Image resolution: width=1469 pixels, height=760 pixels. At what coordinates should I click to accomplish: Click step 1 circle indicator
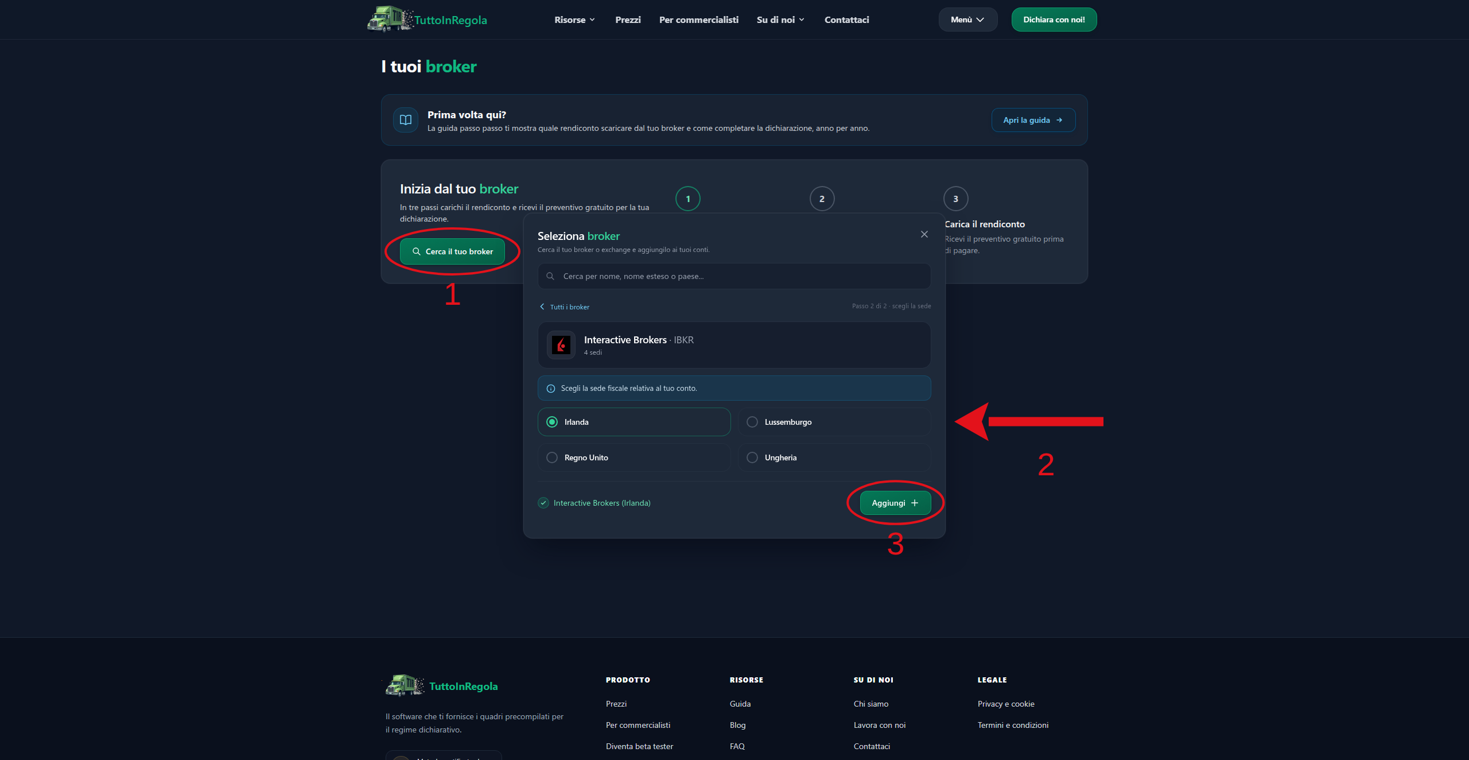688,199
